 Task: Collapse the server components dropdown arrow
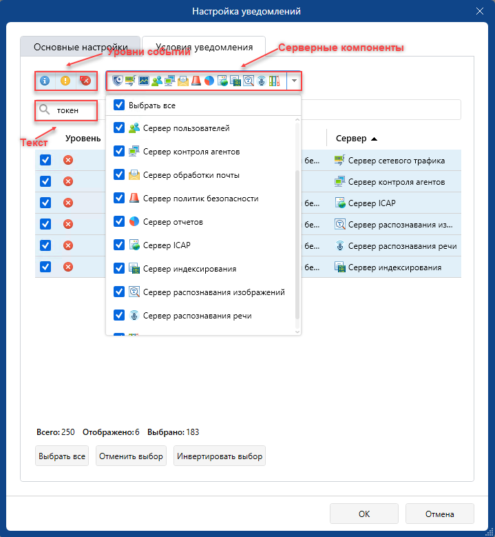[294, 81]
